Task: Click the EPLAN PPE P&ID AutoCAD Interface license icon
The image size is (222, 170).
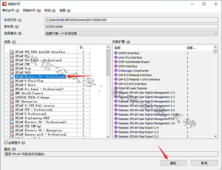Action: (12, 52)
